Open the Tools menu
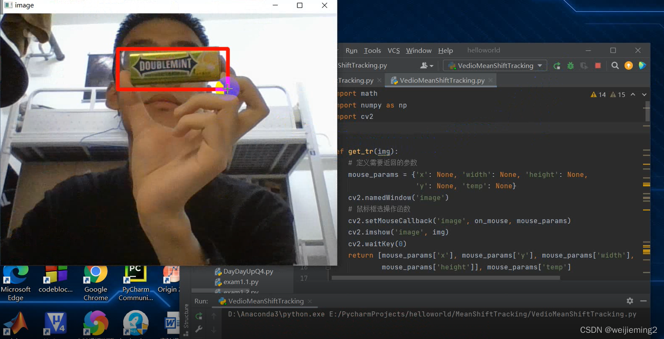 click(x=372, y=50)
